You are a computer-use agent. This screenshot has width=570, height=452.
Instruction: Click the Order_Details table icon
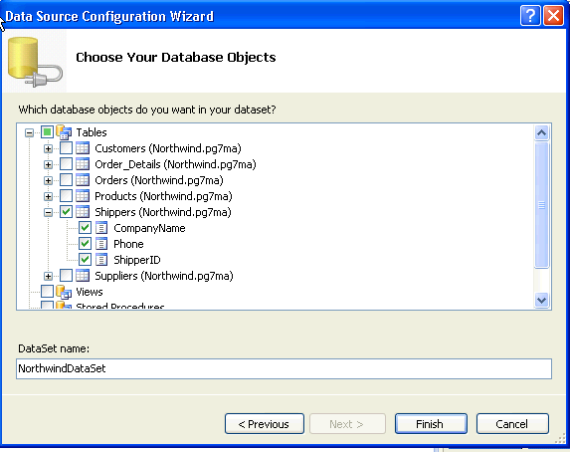83,164
